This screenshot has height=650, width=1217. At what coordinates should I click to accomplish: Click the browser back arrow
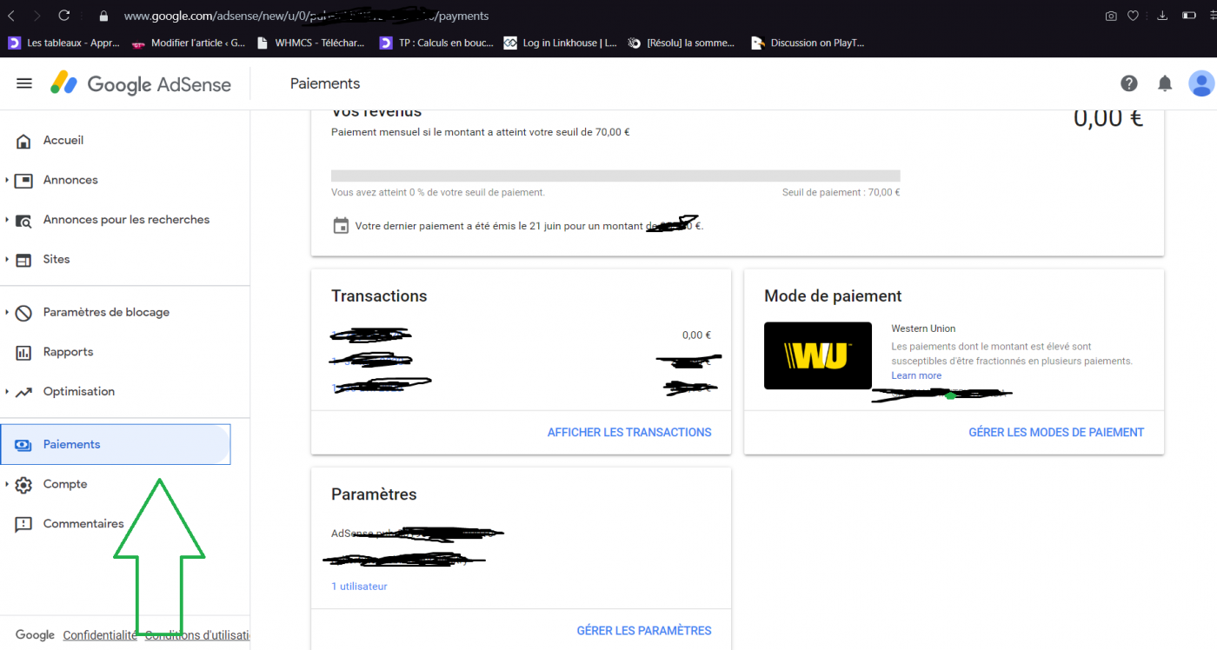pyautogui.click(x=11, y=16)
